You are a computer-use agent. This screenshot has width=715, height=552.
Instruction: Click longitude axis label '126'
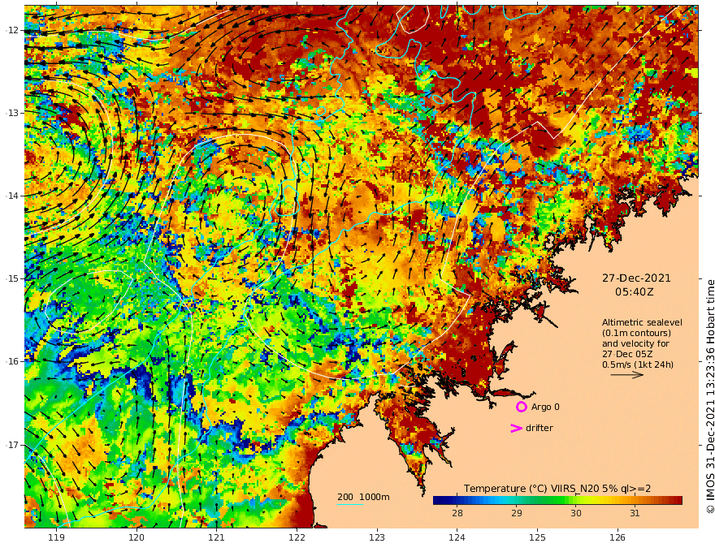click(x=617, y=537)
